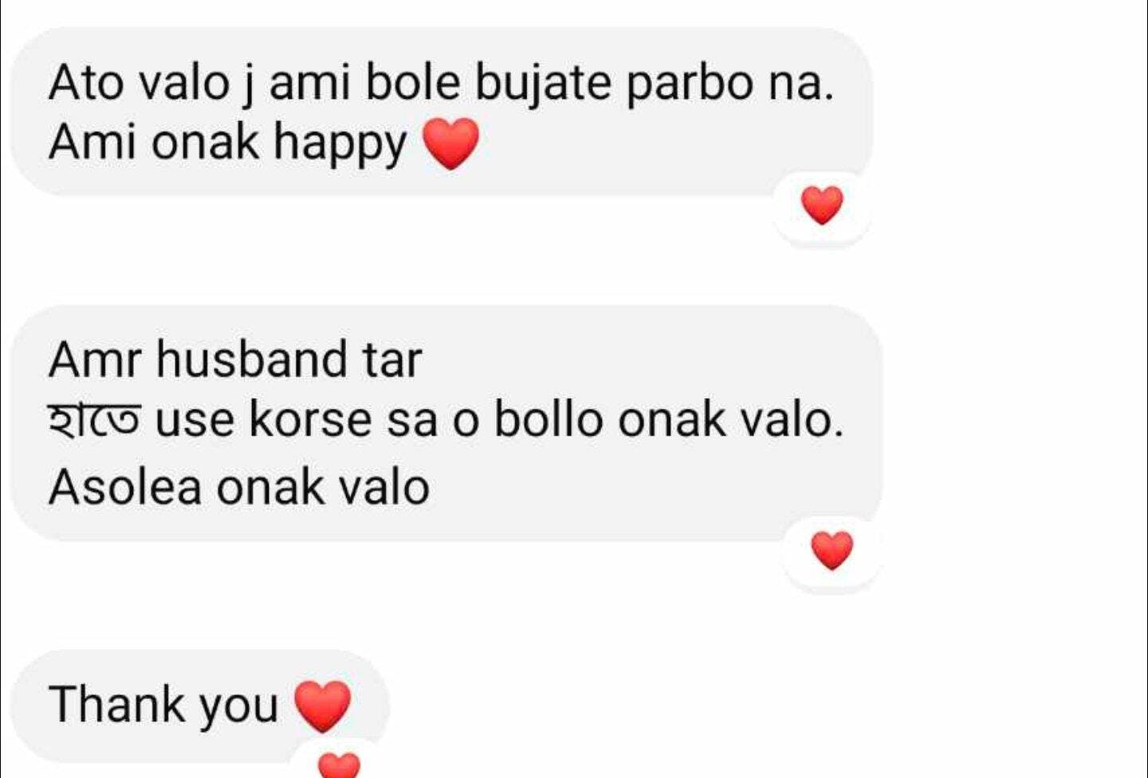
Task: Click red heart emoji next to 'Thank you'
Action: pos(323,706)
